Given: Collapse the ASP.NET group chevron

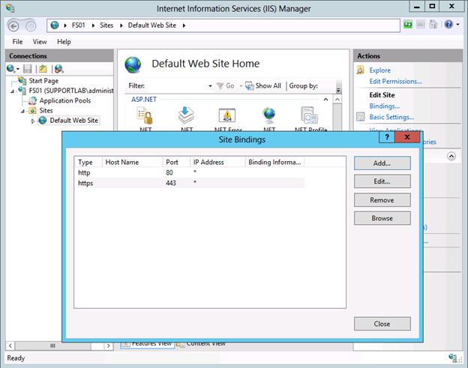Looking at the screenshot, I should (x=325, y=99).
